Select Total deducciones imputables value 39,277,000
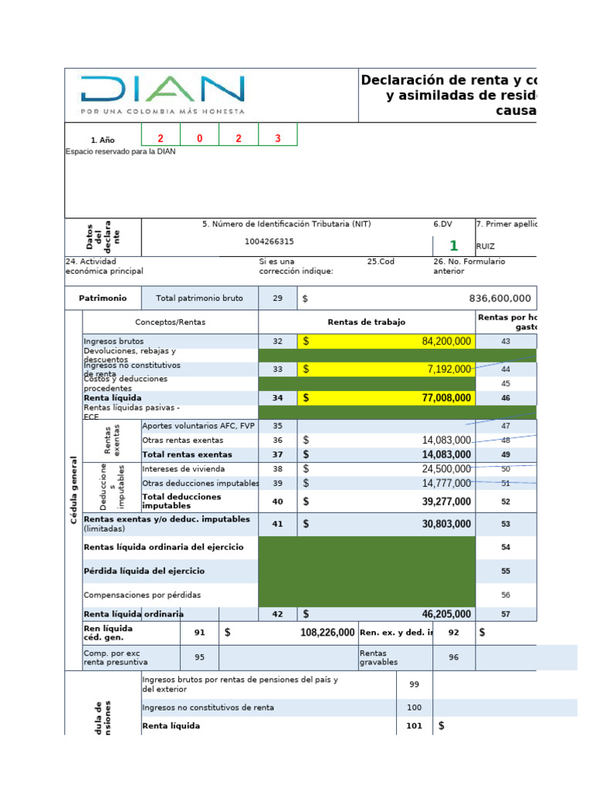 (x=386, y=501)
